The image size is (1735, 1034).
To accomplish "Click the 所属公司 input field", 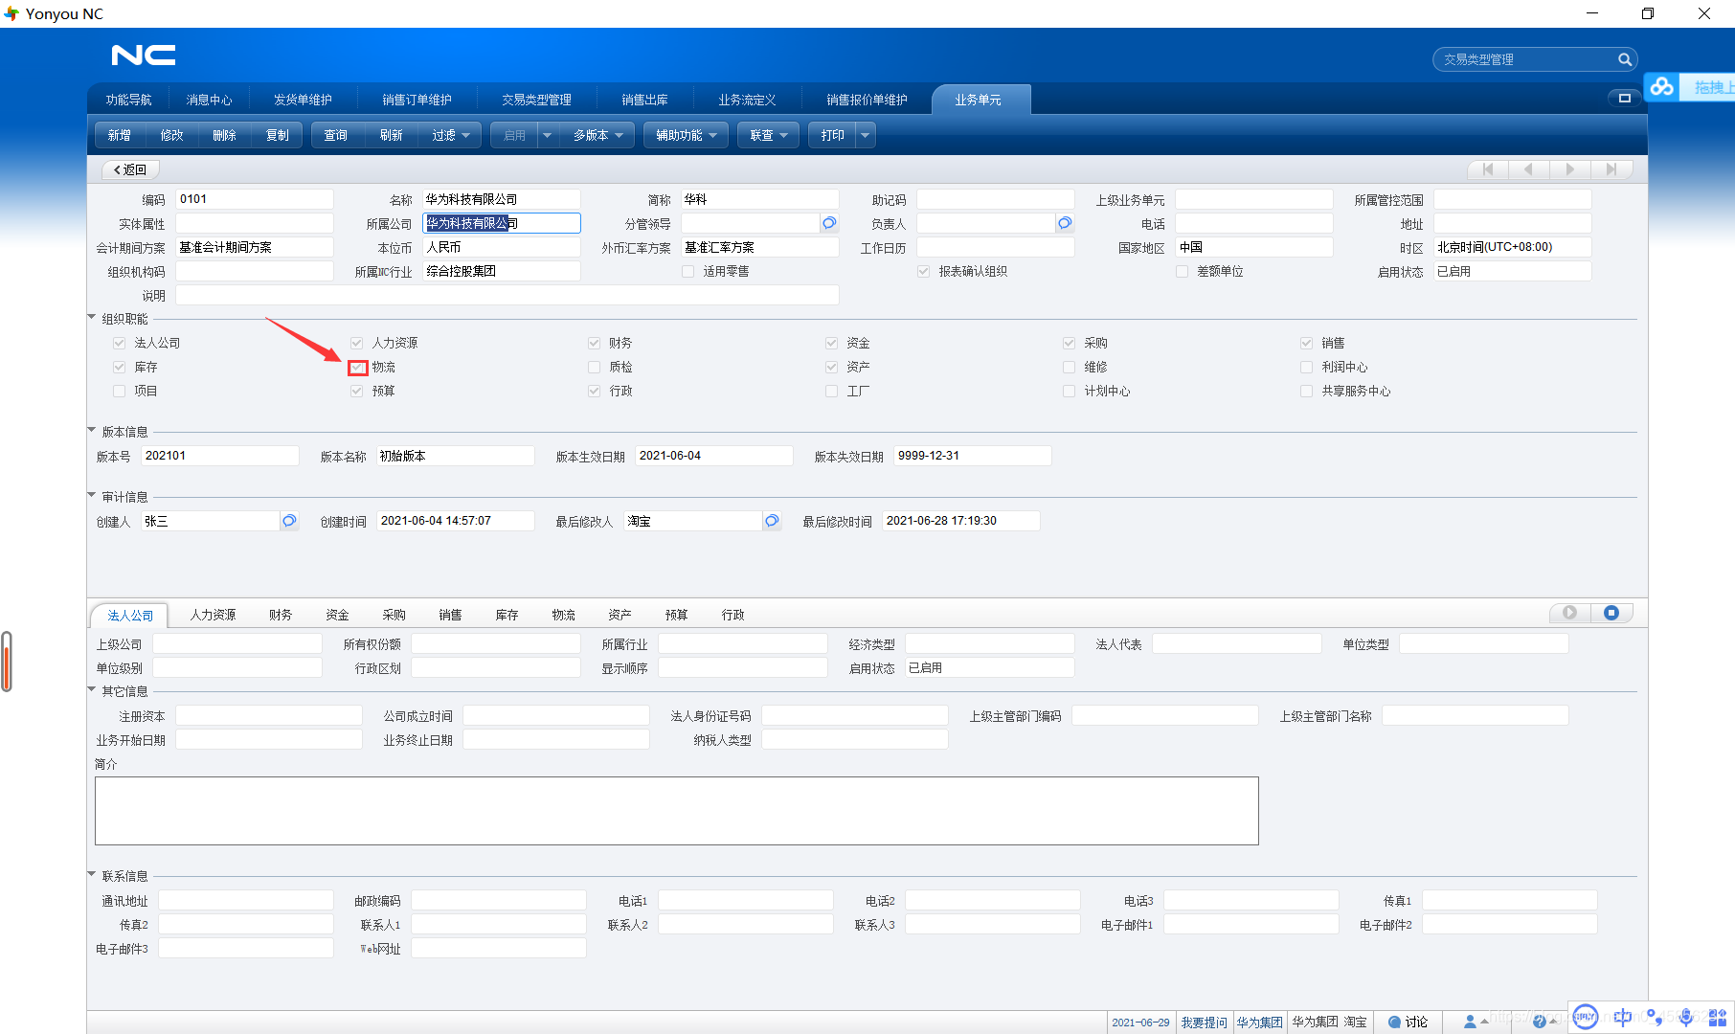I will click(502, 223).
